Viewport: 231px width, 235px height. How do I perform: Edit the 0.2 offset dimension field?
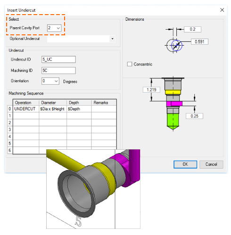click(x=192, y=29)
